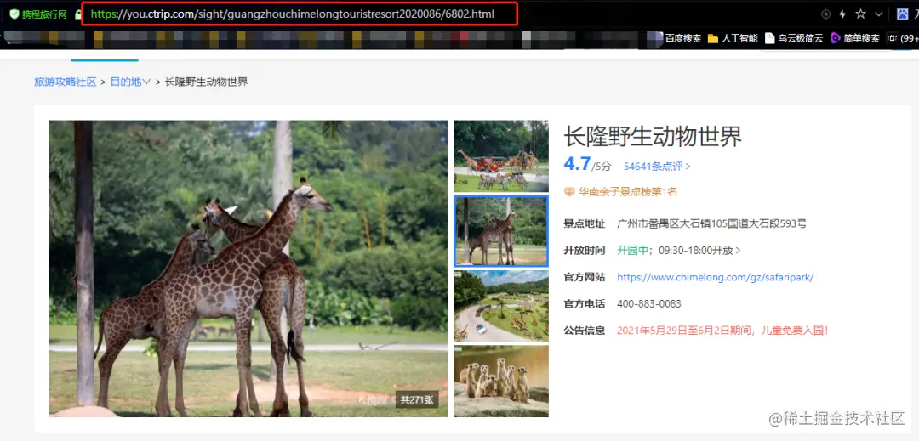
Task: Click the 开放时间 label
Action: pyautogui.click(x=585, y=250)
